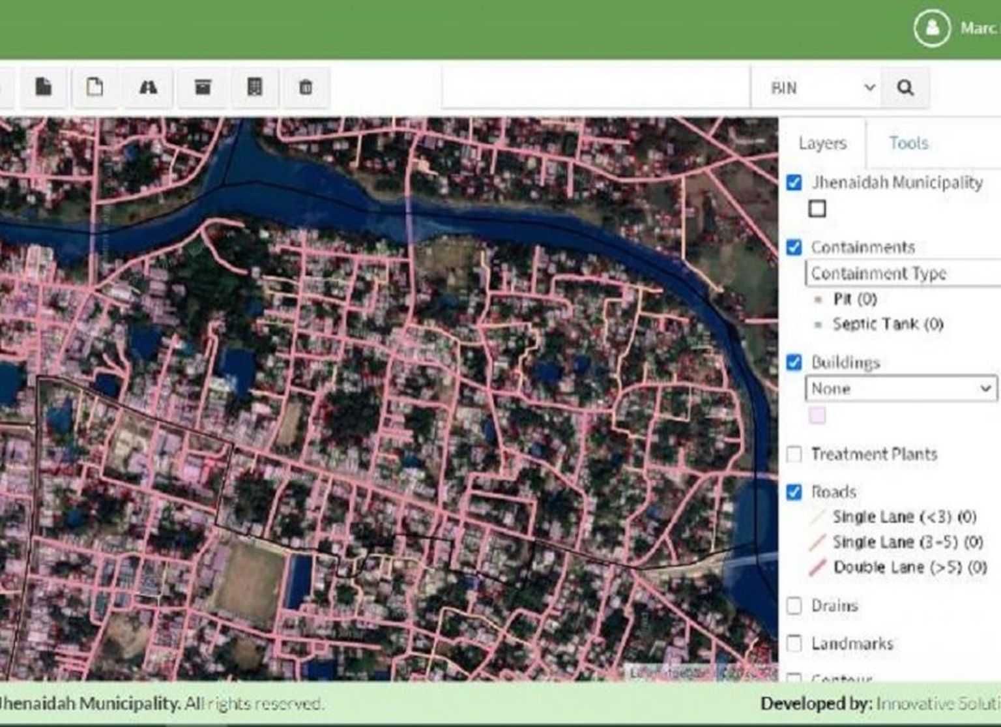The height and width of the screenshot is (727, 1001).
Task: Click the magnifying glass search button
Action: (x=905, y=87)
